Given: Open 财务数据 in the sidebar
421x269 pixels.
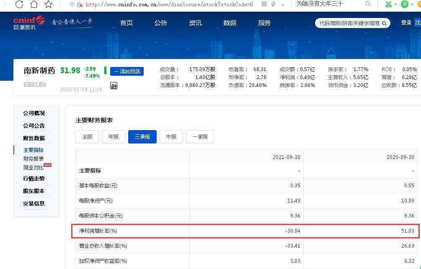Looking at the screenshot, I should [34, 138].
